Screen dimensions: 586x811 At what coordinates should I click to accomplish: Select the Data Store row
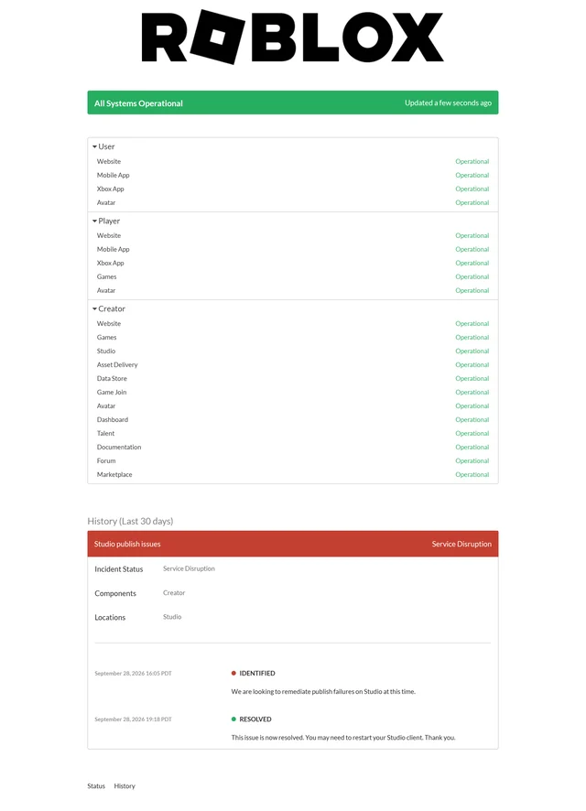point(293,379)
